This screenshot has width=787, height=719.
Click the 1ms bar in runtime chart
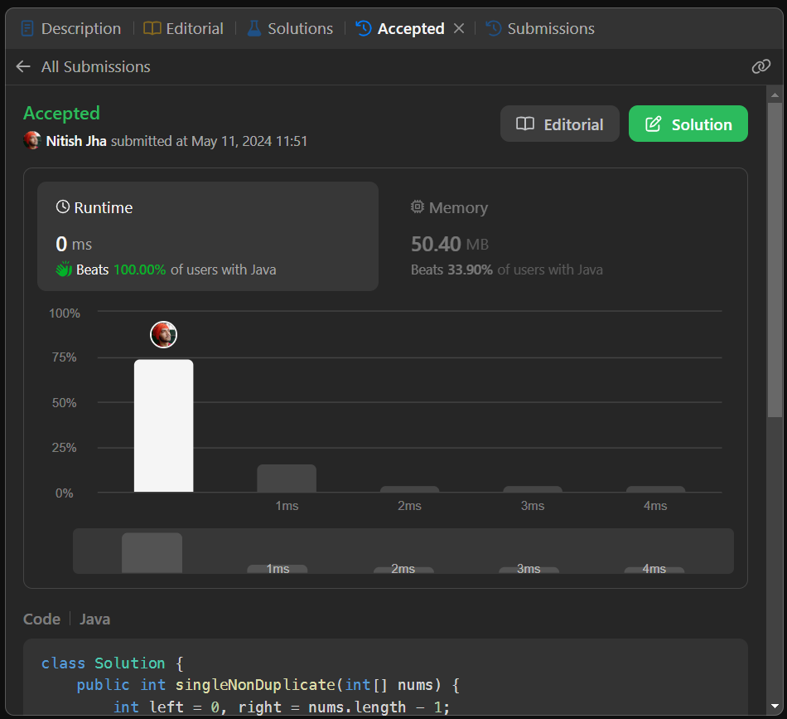pos(287,479)
